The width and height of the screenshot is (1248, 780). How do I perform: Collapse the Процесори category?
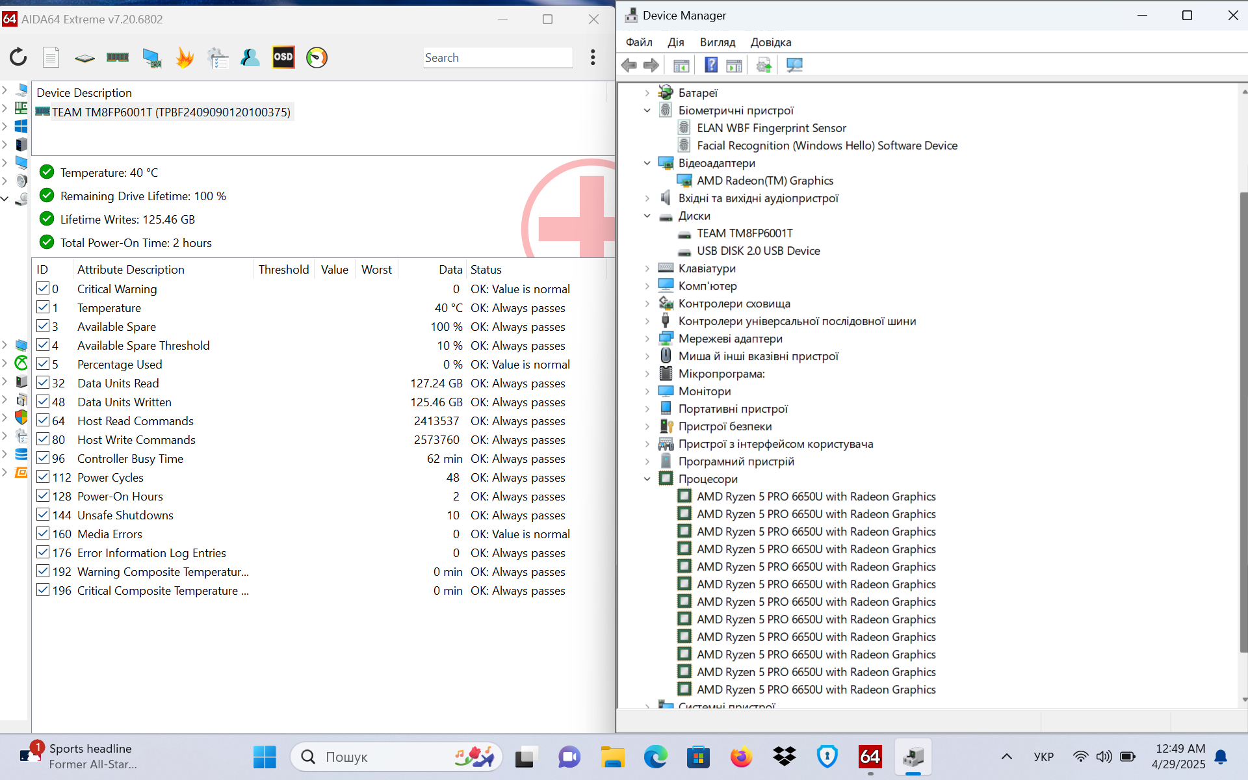(x=647, y=479)
